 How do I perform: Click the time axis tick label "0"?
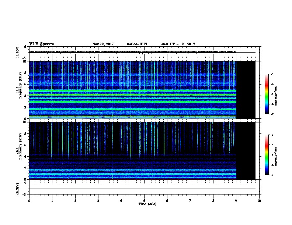point(29,200)
